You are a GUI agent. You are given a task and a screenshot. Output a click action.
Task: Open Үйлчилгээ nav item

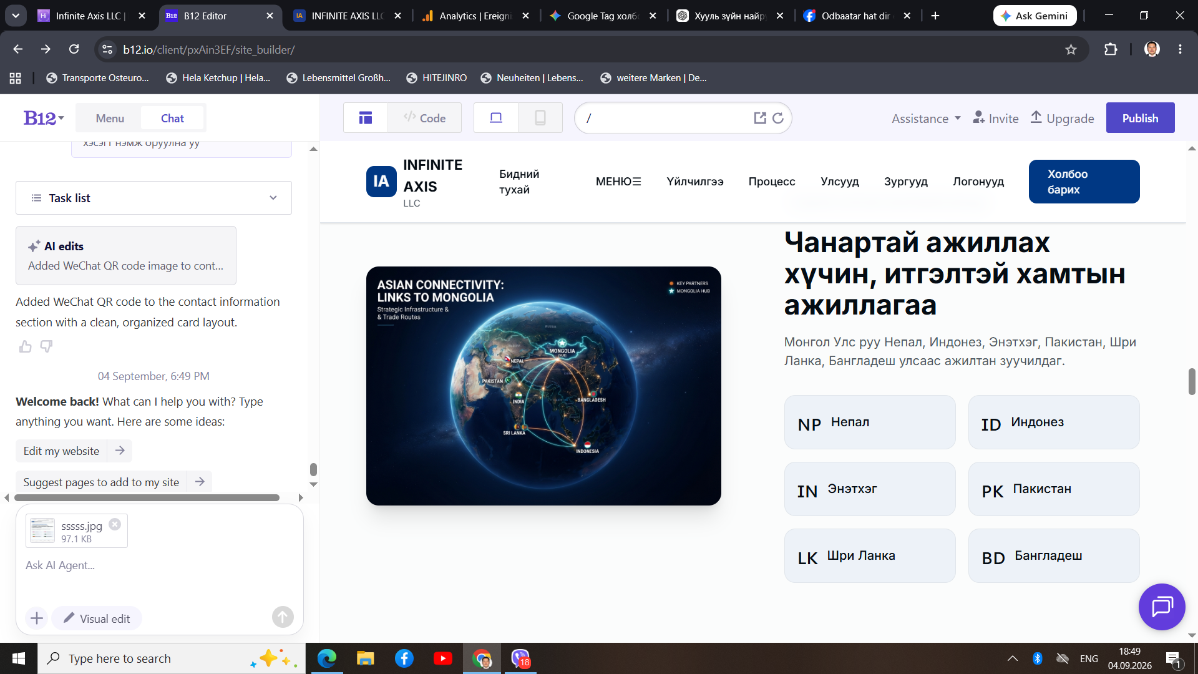695,182
